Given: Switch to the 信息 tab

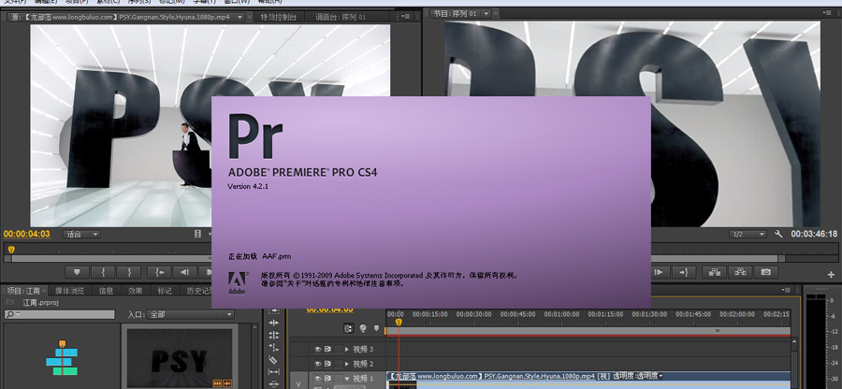Looking at the screenshot, I should point(107,291).
